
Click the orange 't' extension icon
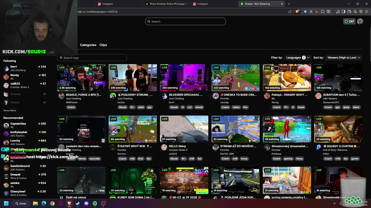317,12
